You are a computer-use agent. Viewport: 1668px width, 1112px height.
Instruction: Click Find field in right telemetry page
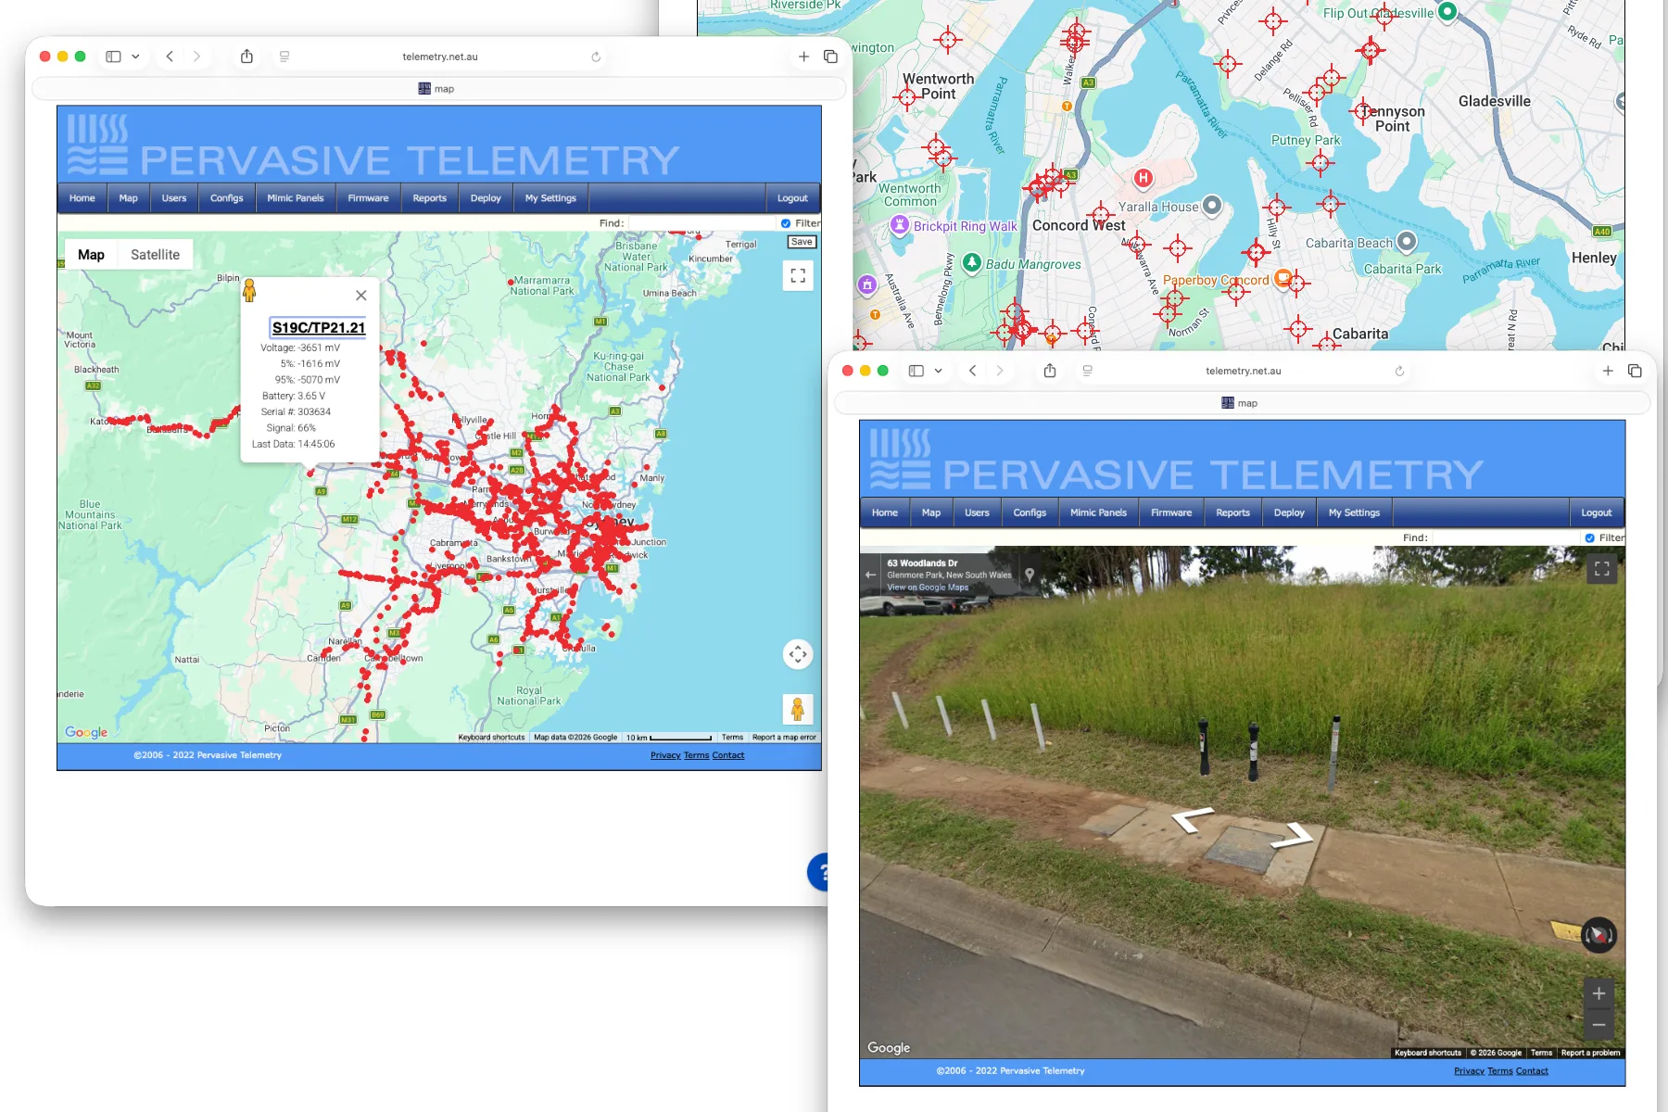1506,537
